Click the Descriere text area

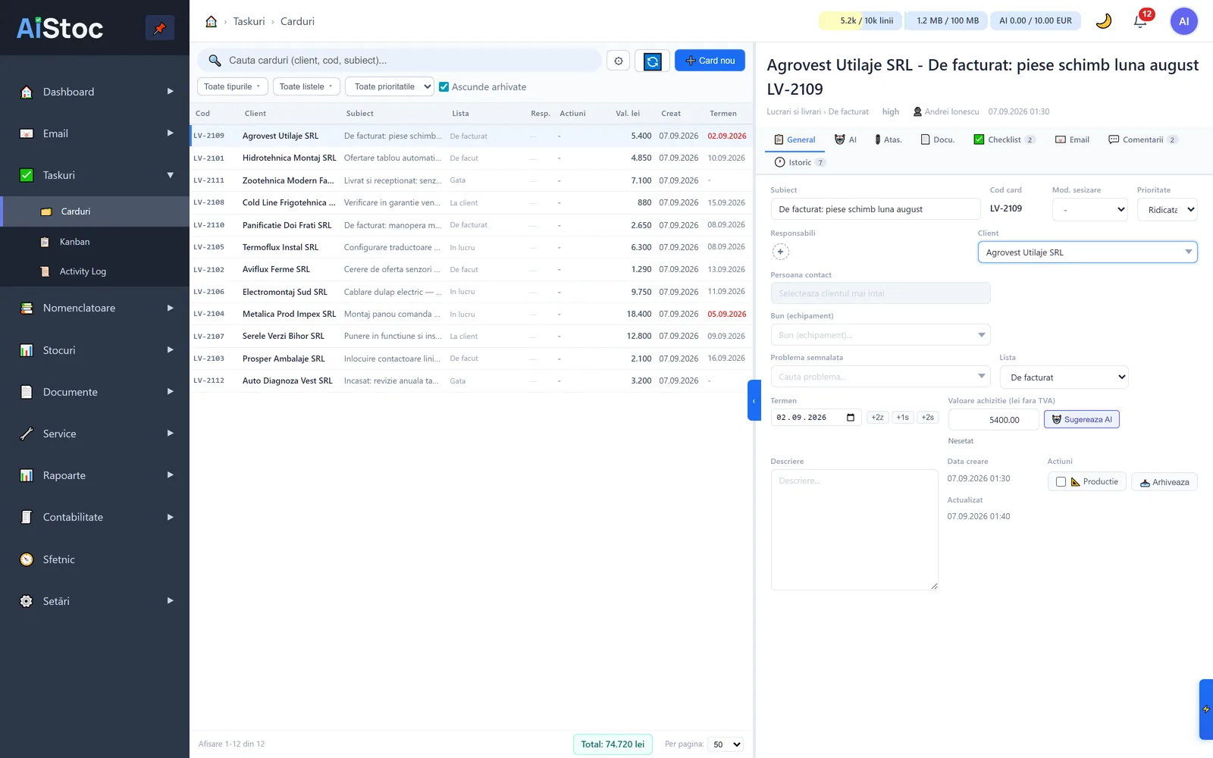(854, 530)
